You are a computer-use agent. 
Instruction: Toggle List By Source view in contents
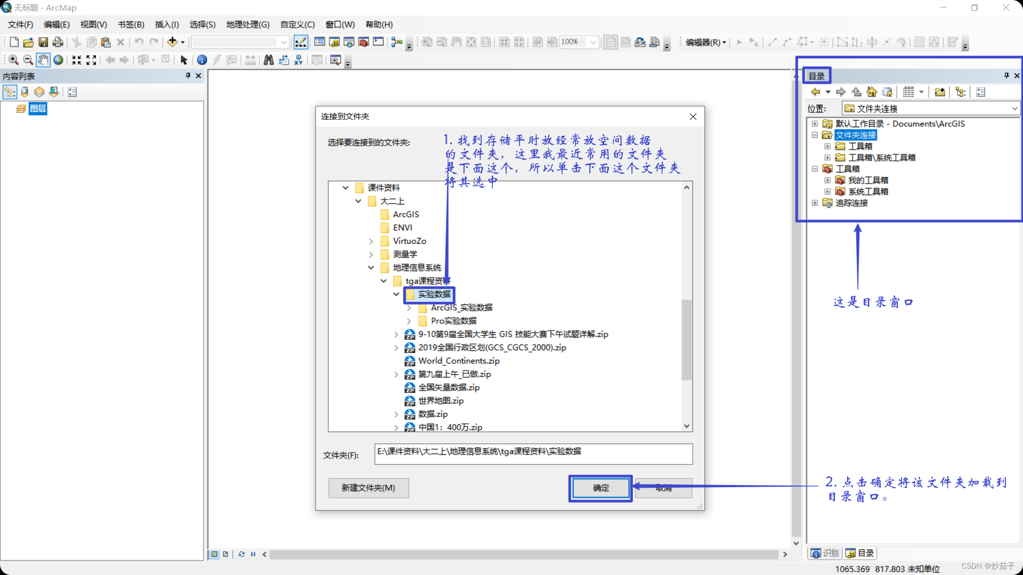click(x=25, y=92)
